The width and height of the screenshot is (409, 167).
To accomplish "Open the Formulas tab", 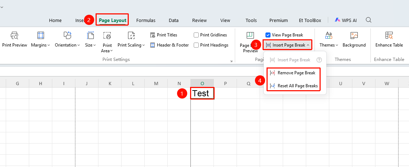I will coord(146,20).
